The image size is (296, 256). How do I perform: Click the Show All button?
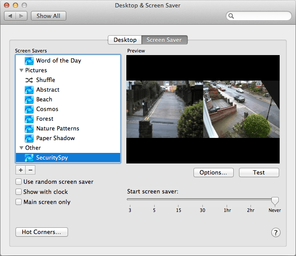tap(49, 16)
